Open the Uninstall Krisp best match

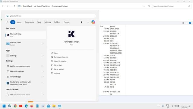click(25, 35)
